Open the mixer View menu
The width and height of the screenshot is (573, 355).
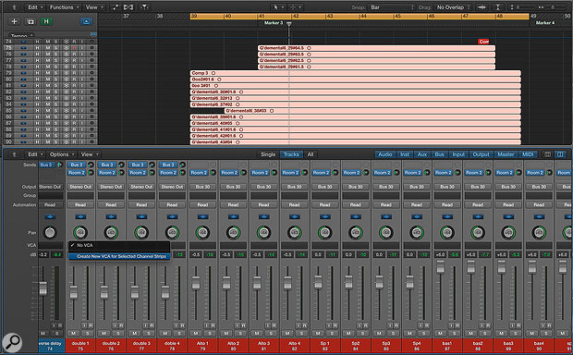pyautogui.click(x=89, y=154)
